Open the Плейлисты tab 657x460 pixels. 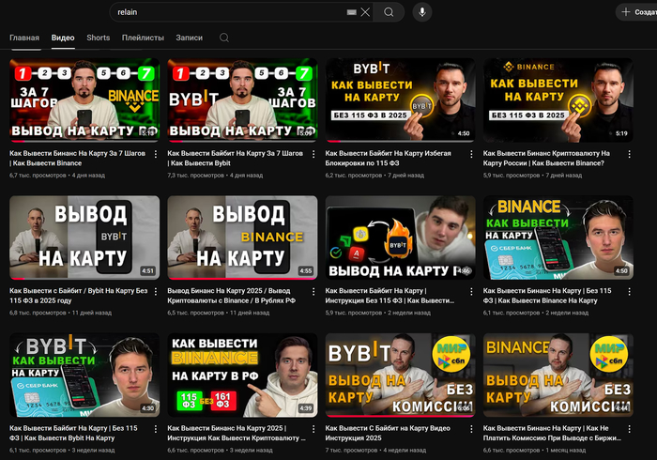(143, 38)
